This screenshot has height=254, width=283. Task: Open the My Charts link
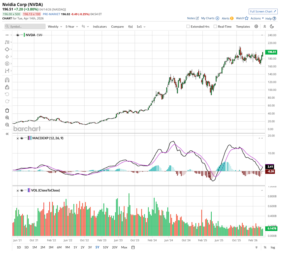tap(210, 18)
